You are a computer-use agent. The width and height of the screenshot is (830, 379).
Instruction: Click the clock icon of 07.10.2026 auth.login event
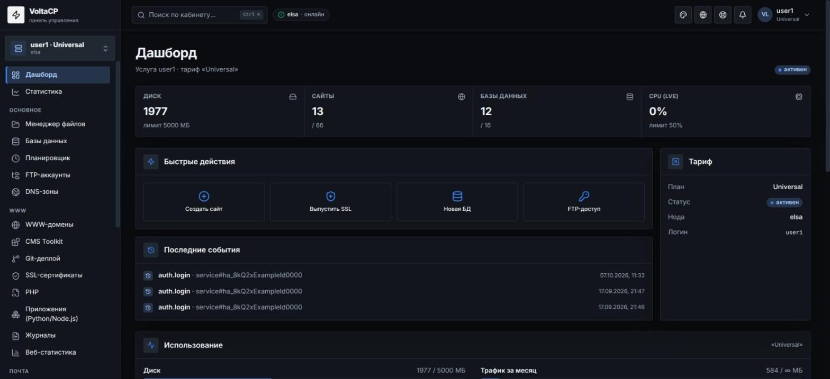coord(148,275)
